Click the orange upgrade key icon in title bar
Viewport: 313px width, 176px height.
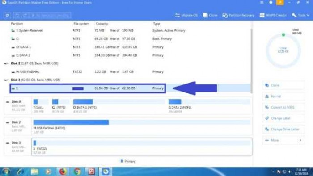(280, 3)
